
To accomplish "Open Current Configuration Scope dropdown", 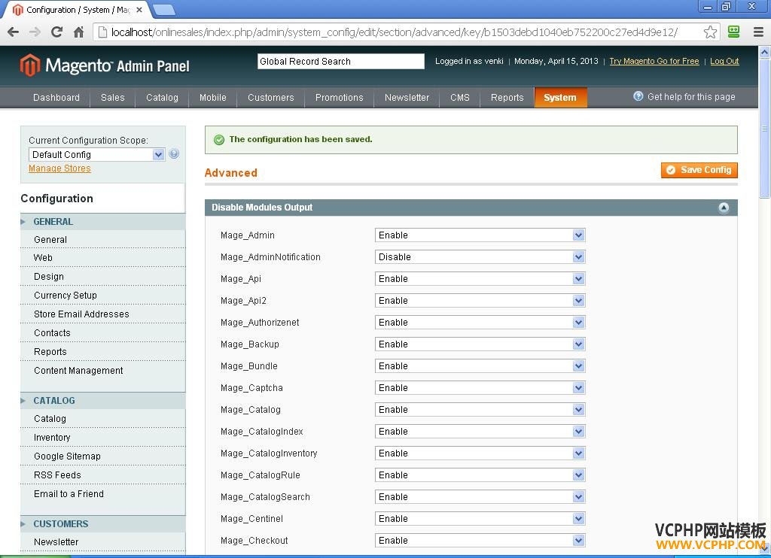I will point(97,155).
